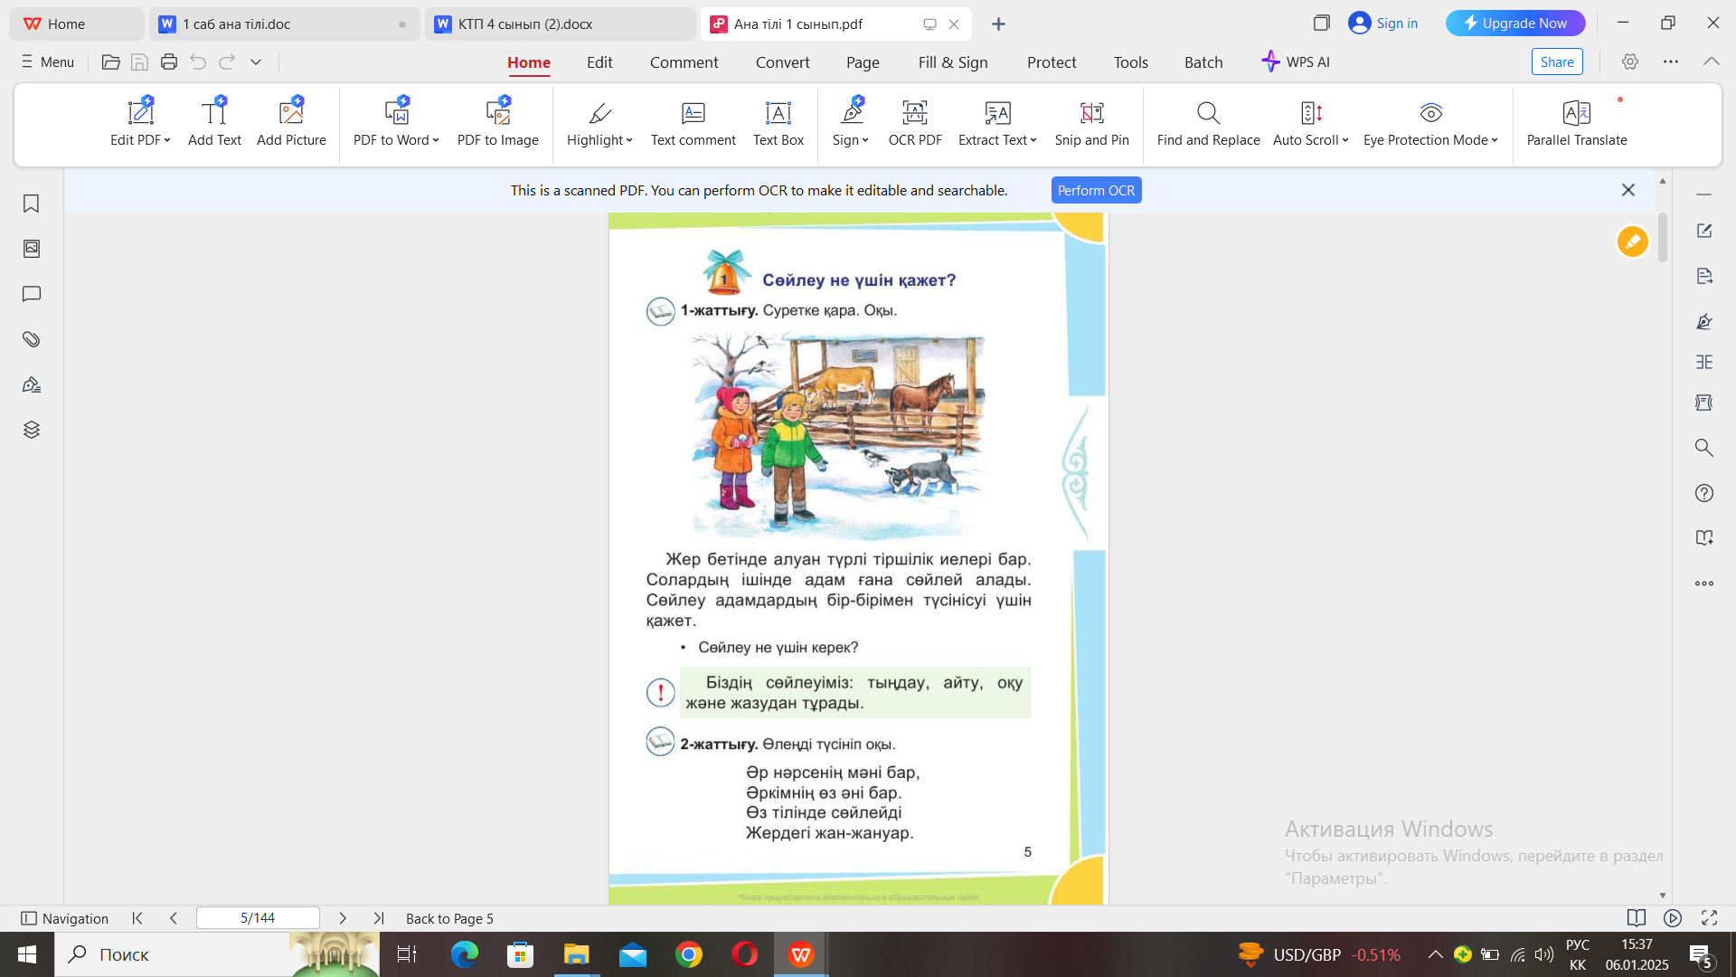Open the bookmarks sidebar panel

click(32, 204)
